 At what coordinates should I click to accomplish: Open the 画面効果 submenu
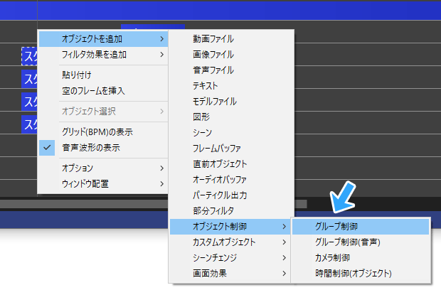point(208,273)
